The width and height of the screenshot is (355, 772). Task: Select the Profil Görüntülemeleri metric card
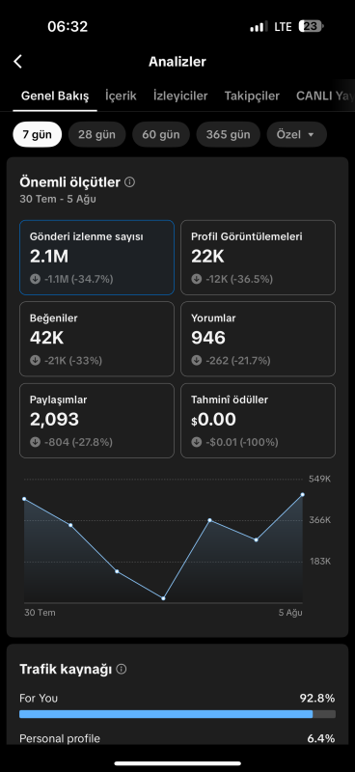pos(258,258)
